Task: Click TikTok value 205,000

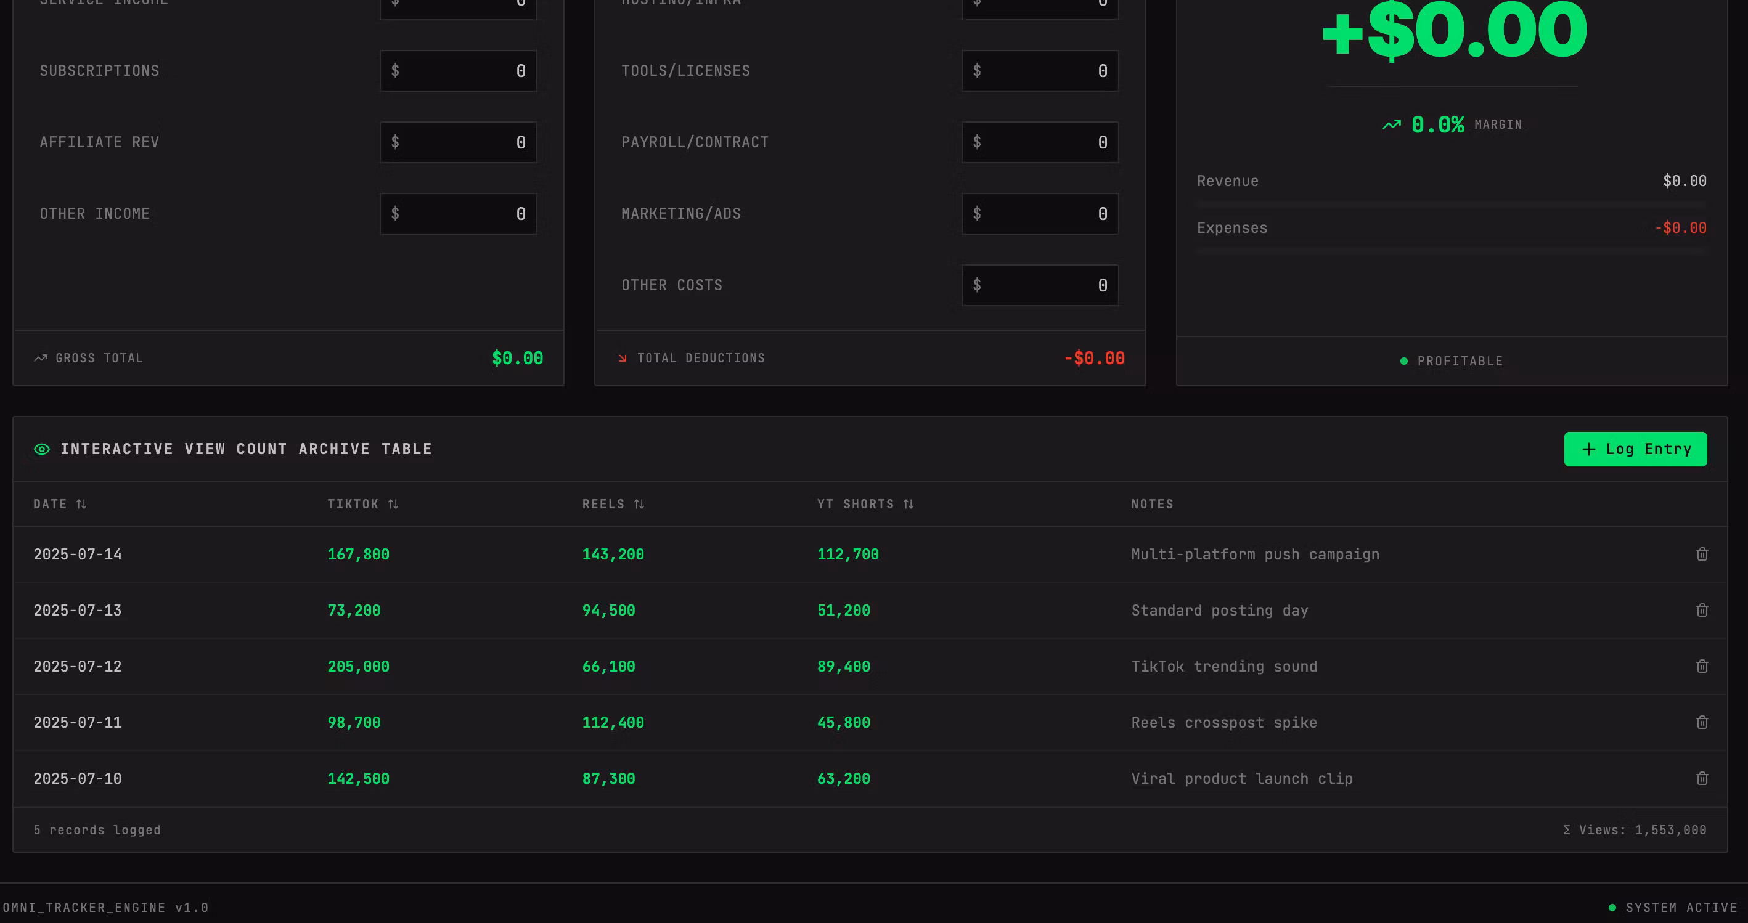Action: click(x=358, y=667)
